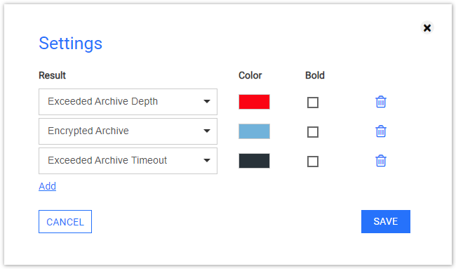Delete the Encrypted Archive row
The image size is (456, 269).
coord(381,131)
